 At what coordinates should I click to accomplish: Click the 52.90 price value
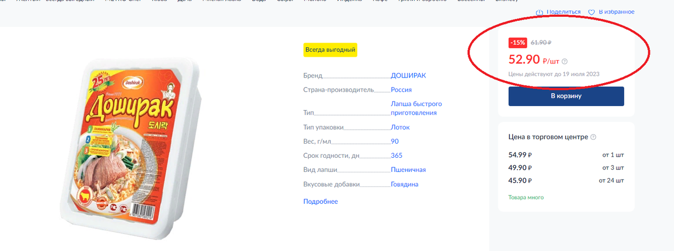524,60
